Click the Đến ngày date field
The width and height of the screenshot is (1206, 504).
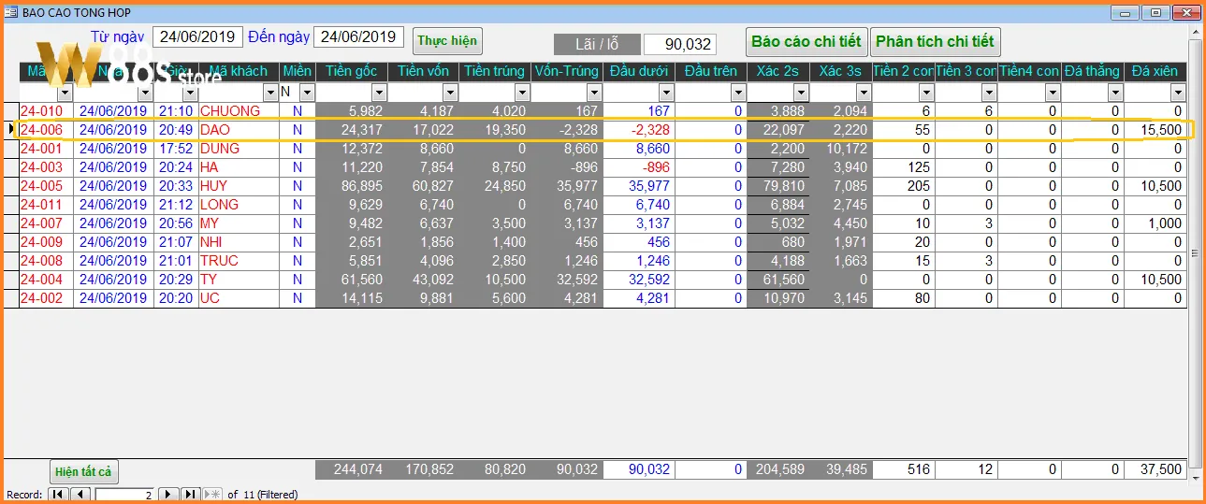coord(358,36)
